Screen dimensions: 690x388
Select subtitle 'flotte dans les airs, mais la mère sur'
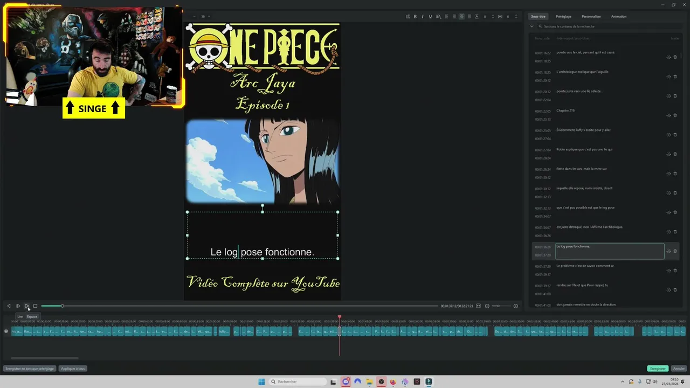point(582,169)
